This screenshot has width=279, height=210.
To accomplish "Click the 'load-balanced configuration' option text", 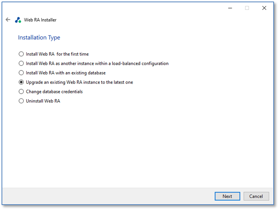I will pos(97,63).
